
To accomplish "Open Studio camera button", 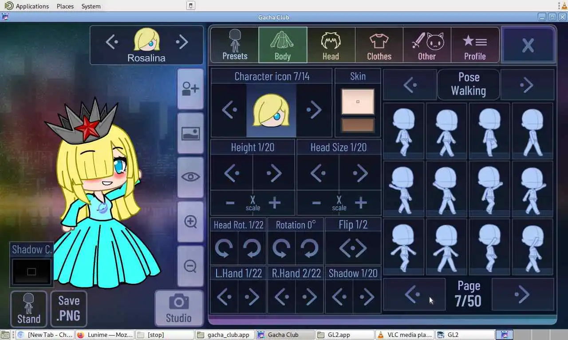I will tap(179, 309).
